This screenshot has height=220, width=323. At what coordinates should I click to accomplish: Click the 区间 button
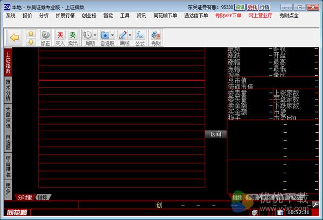[x=216, y=134]
